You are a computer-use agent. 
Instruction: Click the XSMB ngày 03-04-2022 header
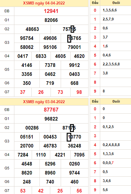tap(44, 102)
